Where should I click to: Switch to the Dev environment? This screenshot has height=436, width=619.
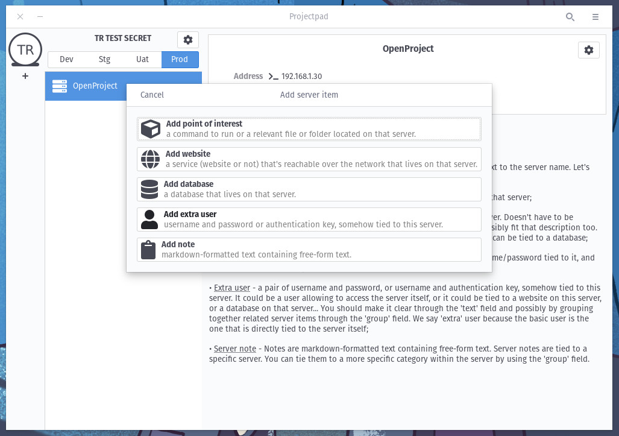(x=66, y=59)
